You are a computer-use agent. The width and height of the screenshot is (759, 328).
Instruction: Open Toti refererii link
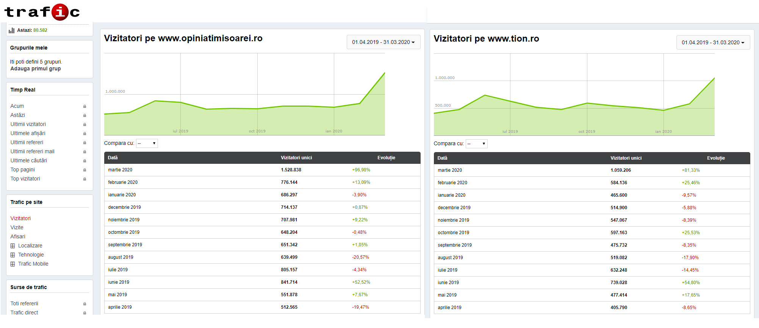(24, 303)
